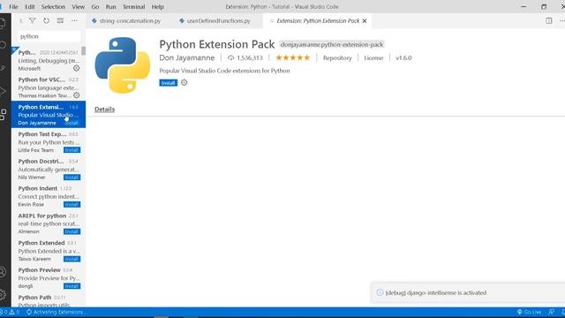This screenshot has width=565, height=318.
Task: Open the Repository link
Action: pyautogui.click(x=337, y=57)
